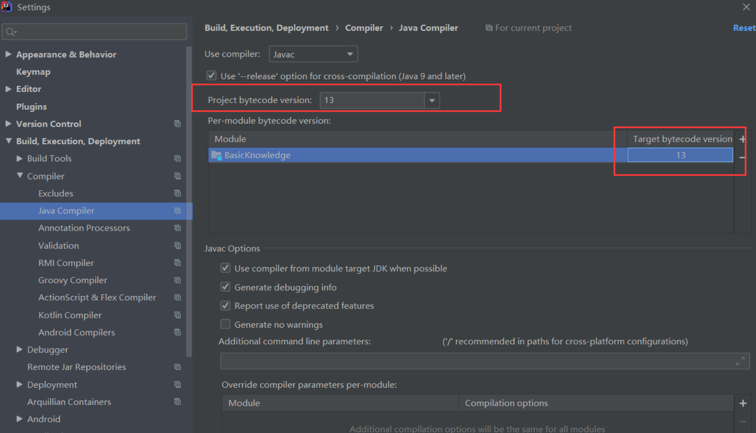Click the search magnifier icon

coord(11,32)
